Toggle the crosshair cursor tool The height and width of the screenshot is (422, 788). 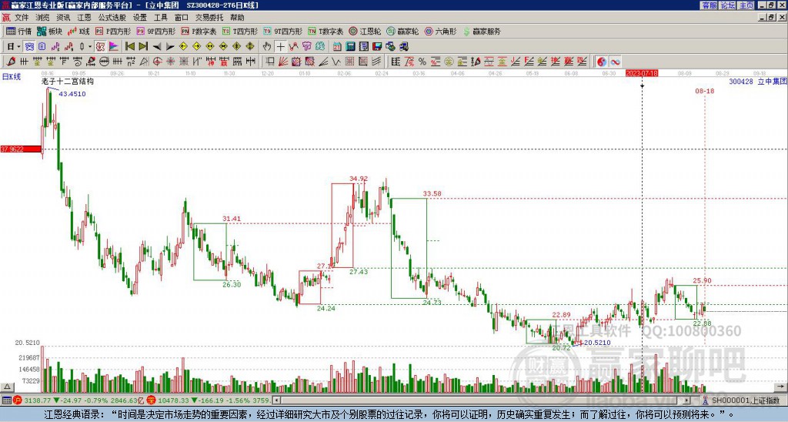click(x=280, y=46)
